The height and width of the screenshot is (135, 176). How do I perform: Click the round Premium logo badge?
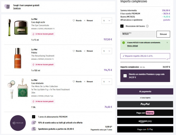18,123
